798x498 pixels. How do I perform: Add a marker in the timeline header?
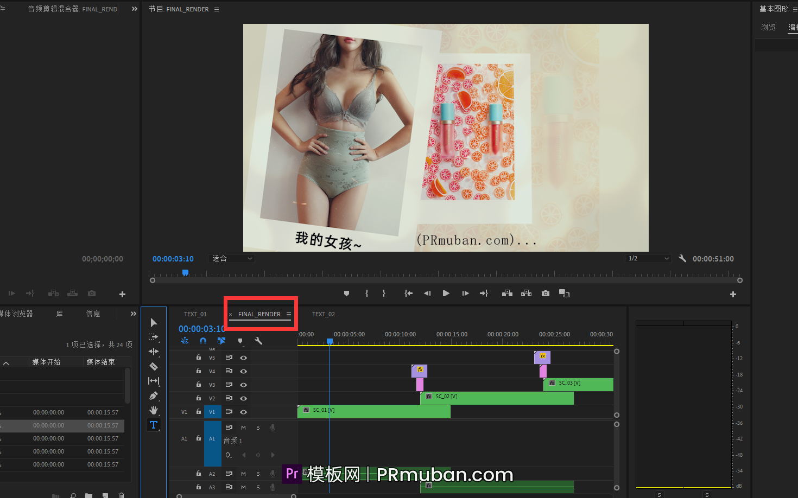[240, 341]
